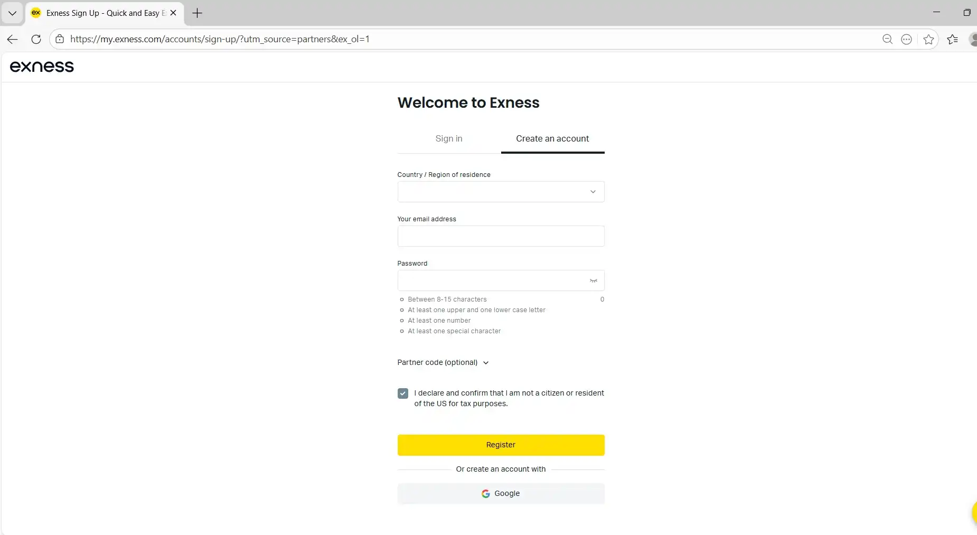
Task: Open the favorites list icon
Action: point(952,39)
